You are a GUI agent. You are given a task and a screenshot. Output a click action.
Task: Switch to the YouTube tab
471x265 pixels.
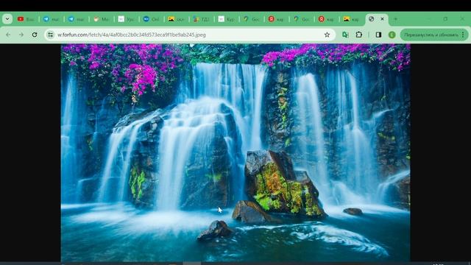pos(26,19)
